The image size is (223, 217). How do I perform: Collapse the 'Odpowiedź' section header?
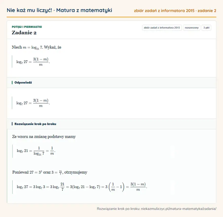coord(111,83)
